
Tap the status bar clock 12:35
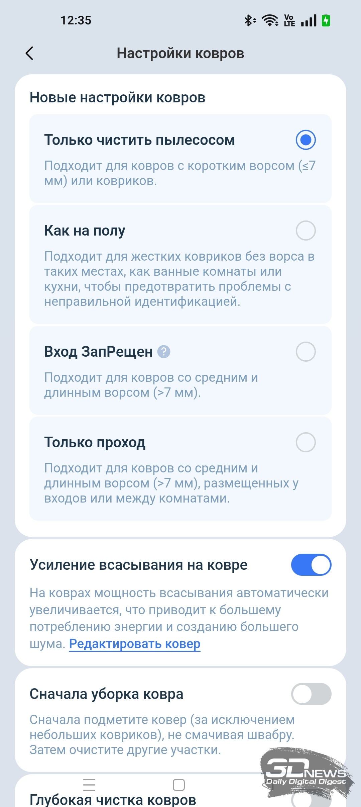pos(76,20)
